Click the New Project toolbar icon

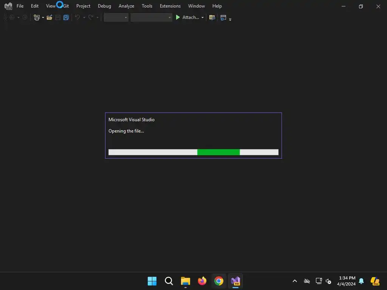[37, 17]
